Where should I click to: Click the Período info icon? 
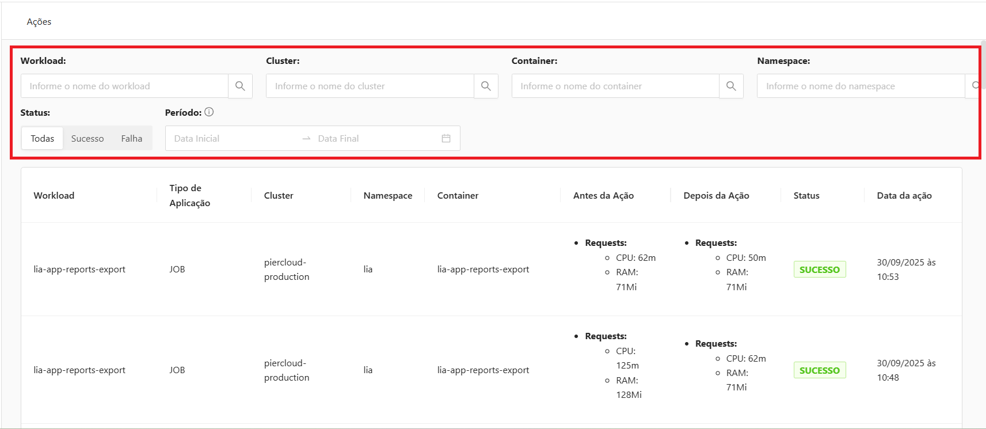pyautogui.click(x=209, y=112)
